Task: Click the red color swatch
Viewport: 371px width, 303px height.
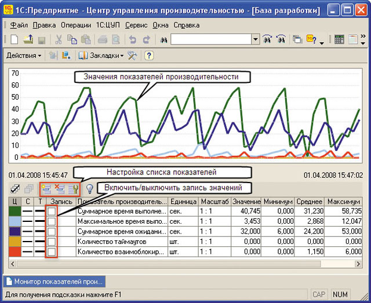Action: click(15, 252)
